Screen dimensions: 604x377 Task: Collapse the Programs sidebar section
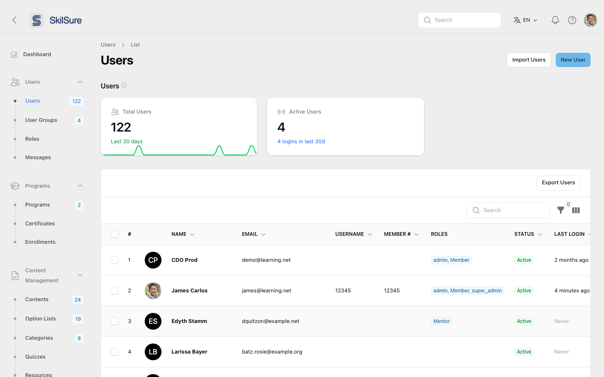click(x=80, y=186)
